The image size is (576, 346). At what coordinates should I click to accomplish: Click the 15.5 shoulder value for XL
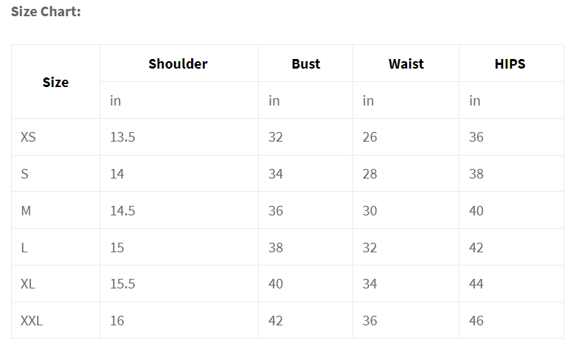122,284
